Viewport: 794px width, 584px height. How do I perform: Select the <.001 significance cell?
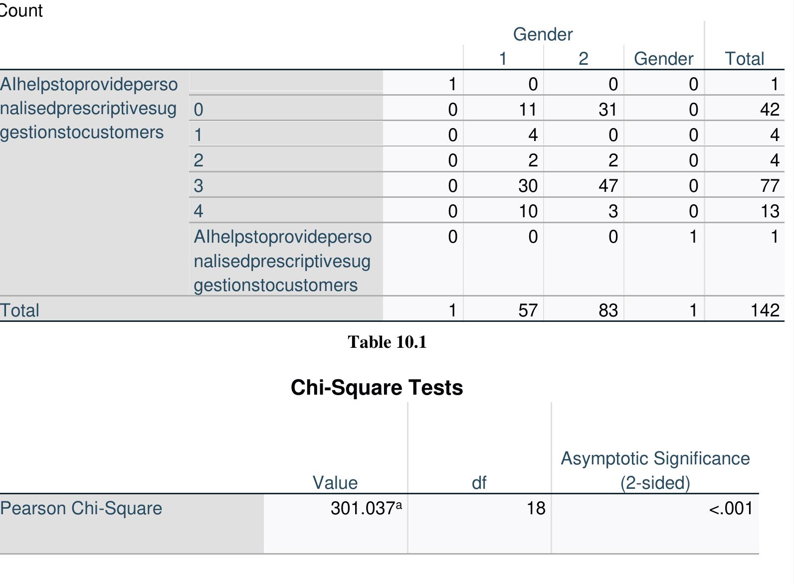click(x=731, y=508)
